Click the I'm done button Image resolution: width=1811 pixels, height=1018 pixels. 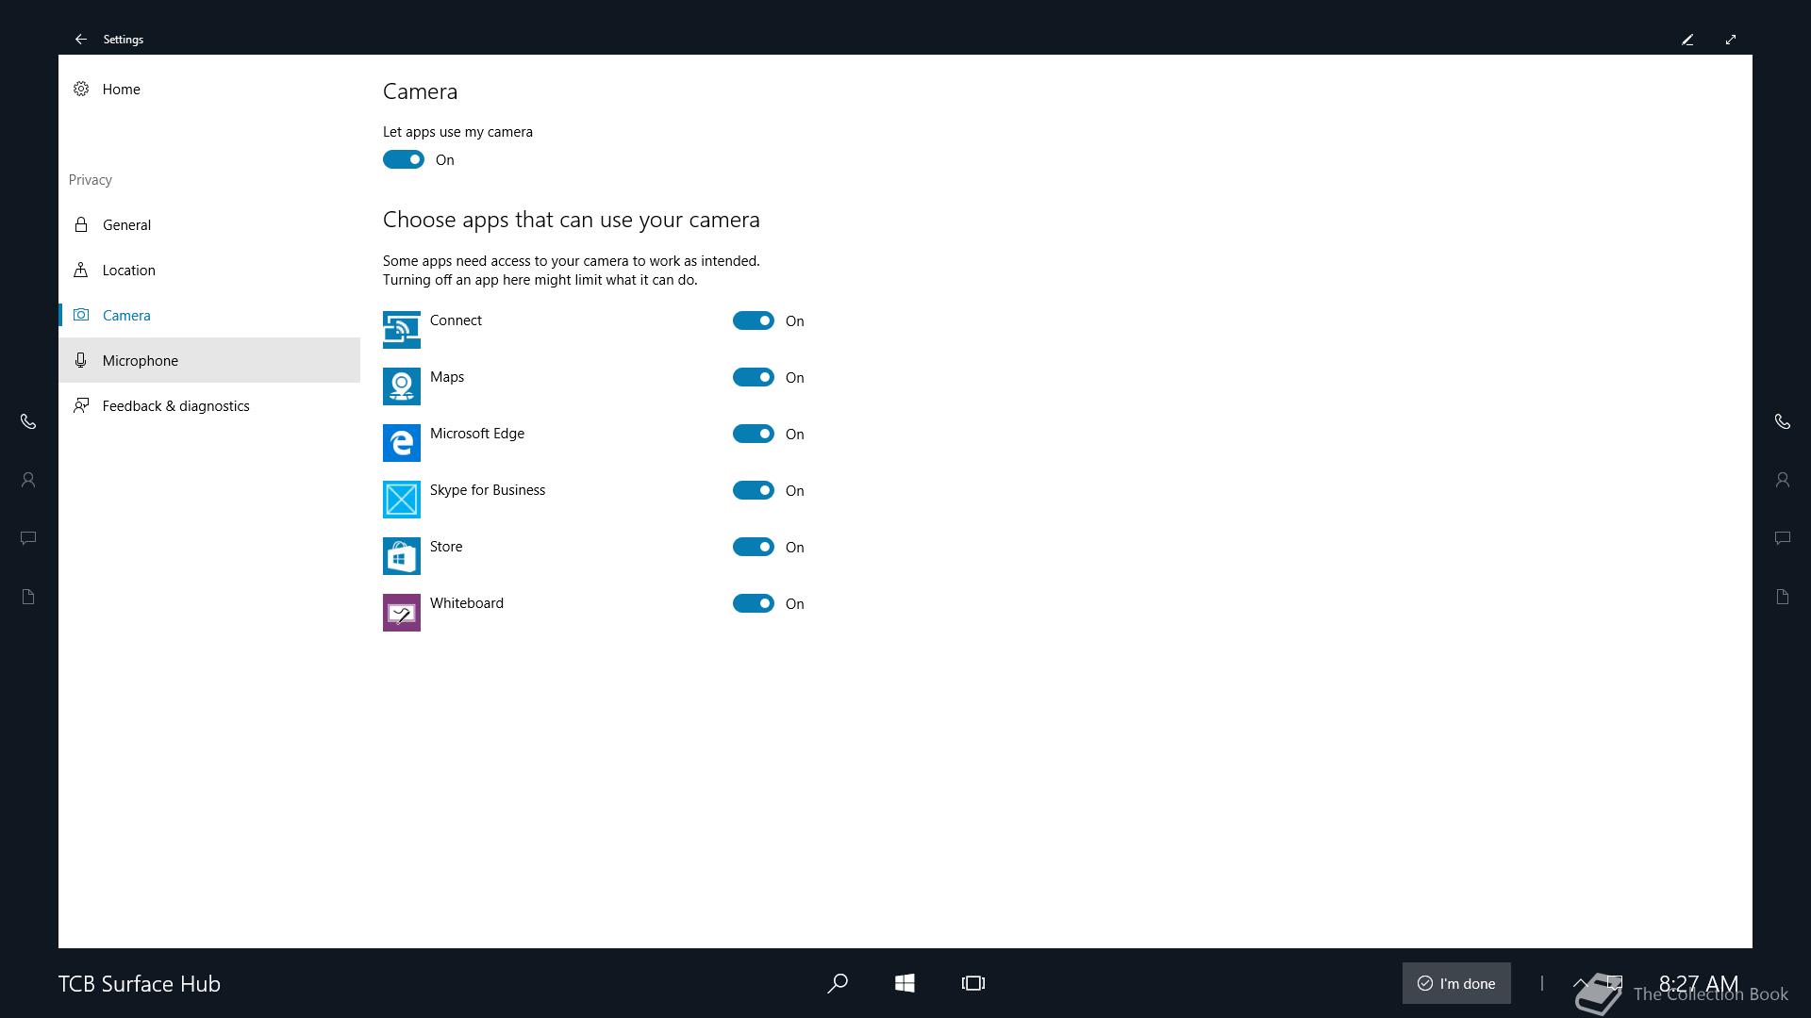pos(1456,983)
